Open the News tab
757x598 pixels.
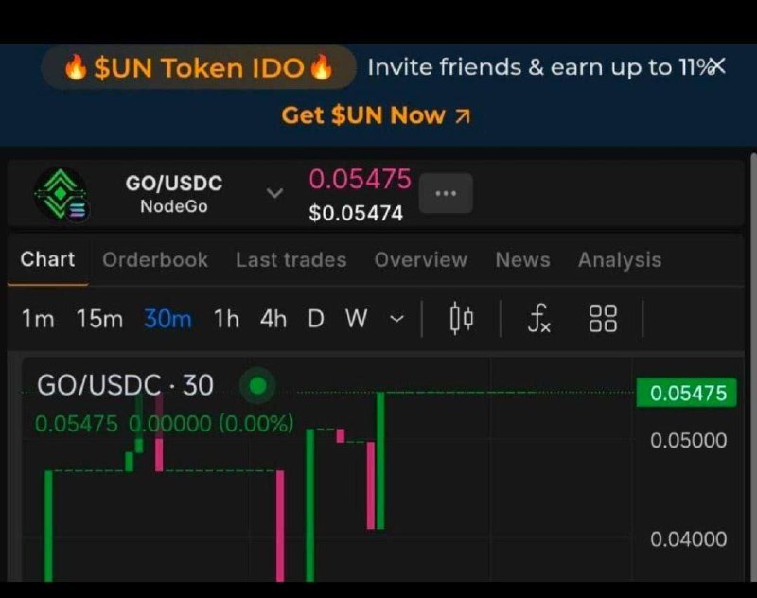523,259
